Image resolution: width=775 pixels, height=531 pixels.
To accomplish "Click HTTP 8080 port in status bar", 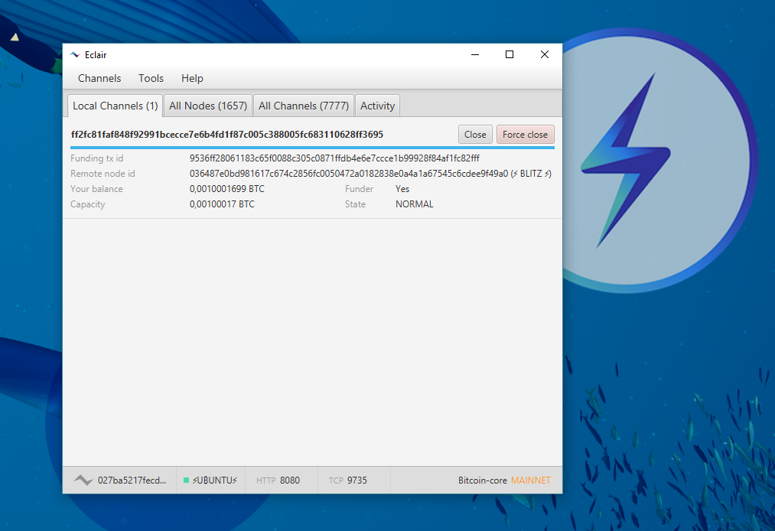I will tap(278, 480).
